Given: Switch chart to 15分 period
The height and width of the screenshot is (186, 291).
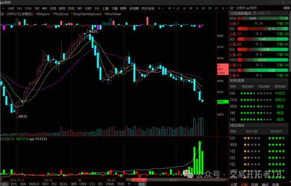Looking at the screenshot, I should (x=28, y=8).
